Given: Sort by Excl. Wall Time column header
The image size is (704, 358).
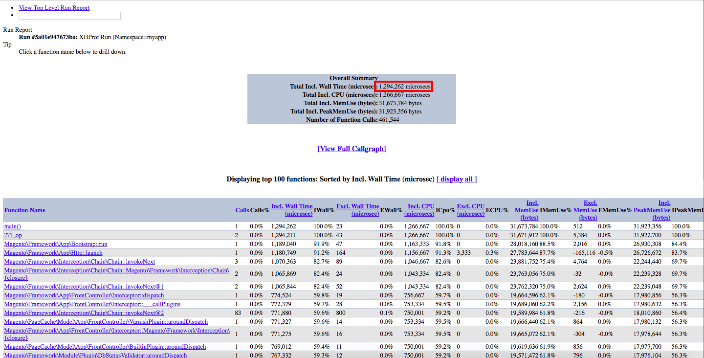Looking at the screenshot, I should (357, 210).
